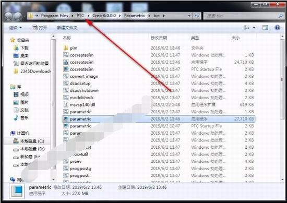Show hidden path using double chevron
The height and width of the screenshot is (203, 287).
tap(37, 16)
